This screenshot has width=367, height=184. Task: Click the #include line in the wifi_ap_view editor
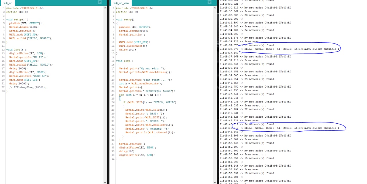pyautogui.click(x=135, y=8)
